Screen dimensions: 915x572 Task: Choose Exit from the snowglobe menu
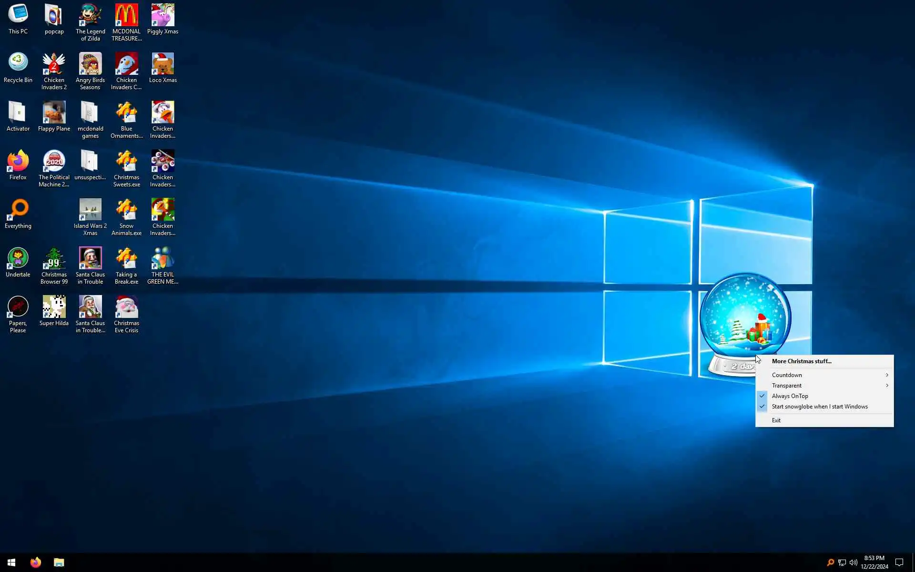776,420
